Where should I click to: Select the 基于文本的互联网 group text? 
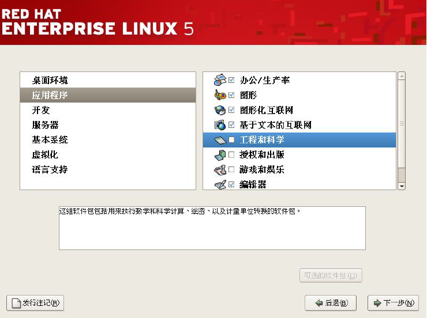click(276, 125)
